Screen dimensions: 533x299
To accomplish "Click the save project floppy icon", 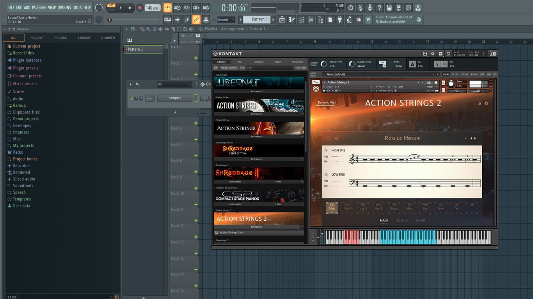I will click(389, 7).
